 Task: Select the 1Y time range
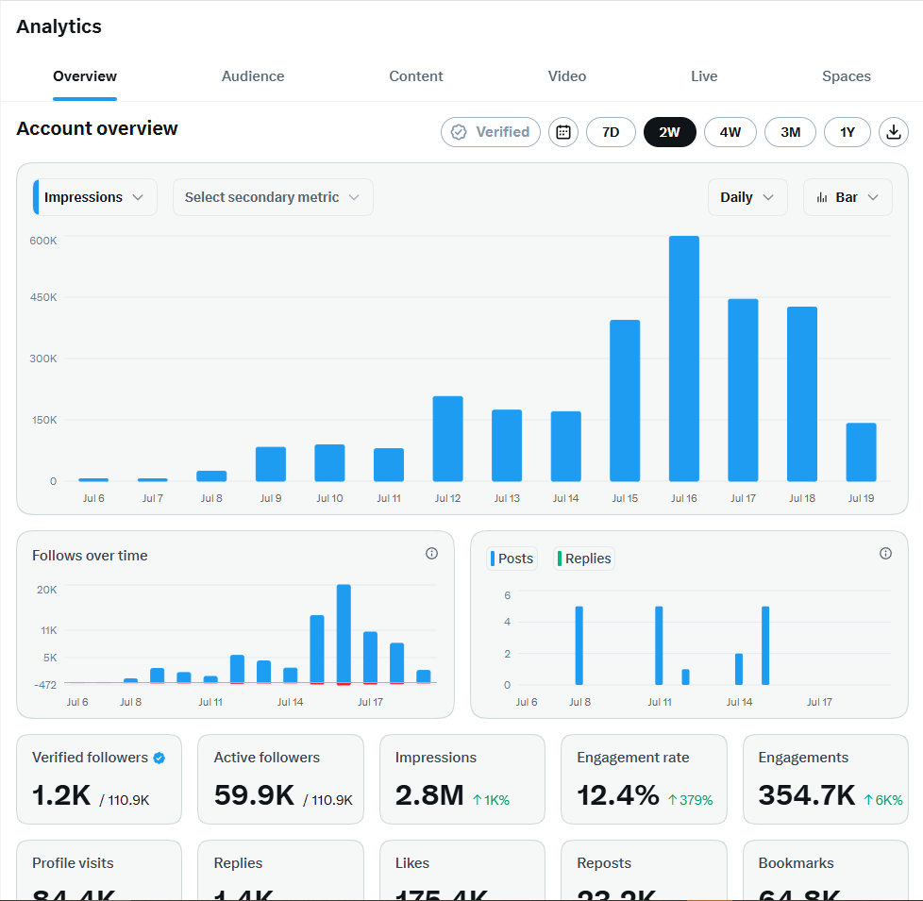(x=847, y=132)
